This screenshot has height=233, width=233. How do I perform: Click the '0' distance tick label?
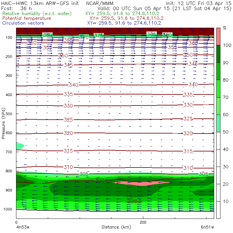click(16, 222)
